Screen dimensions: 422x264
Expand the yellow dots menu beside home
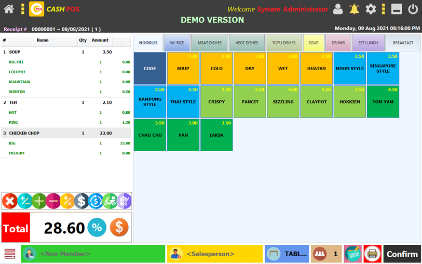(23, 9)
